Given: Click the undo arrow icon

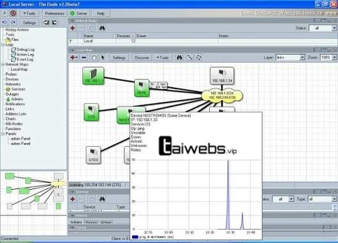Looking at the screenshot, I should point(4,22).
